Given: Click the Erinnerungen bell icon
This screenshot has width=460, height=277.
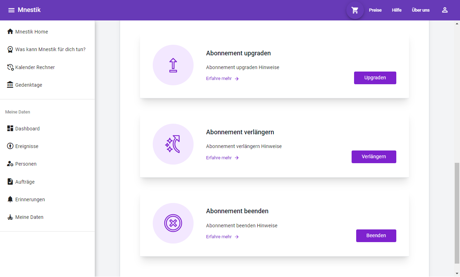Looking at the screenshot, I should (10, 199).
